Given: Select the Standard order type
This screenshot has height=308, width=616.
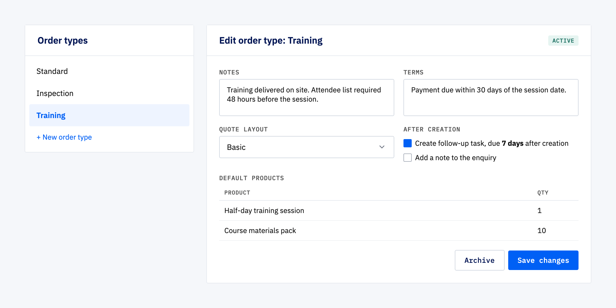Looking at the screenshot, I should point(109,71).
